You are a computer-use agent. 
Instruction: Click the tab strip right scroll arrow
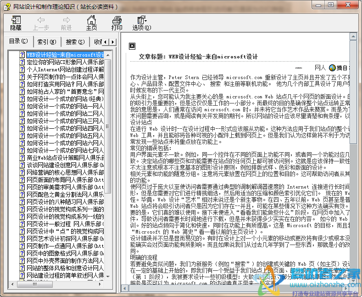(112, 42)
